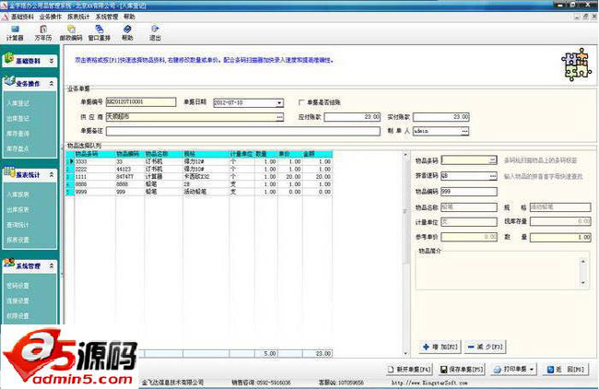The image size is (599, 389).
Task: Open 库存查询 in the sidebar
Action: pos(18,134)
